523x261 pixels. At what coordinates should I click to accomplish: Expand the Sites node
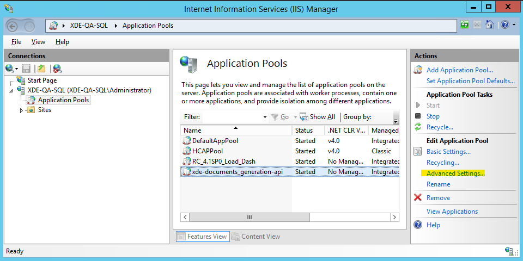pos(21,110)
